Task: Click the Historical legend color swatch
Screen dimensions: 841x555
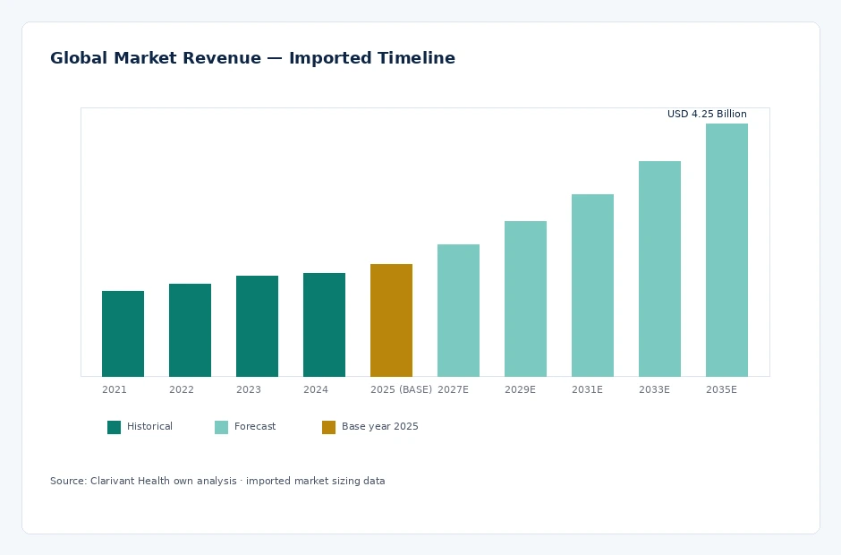Action: point(114,427)
